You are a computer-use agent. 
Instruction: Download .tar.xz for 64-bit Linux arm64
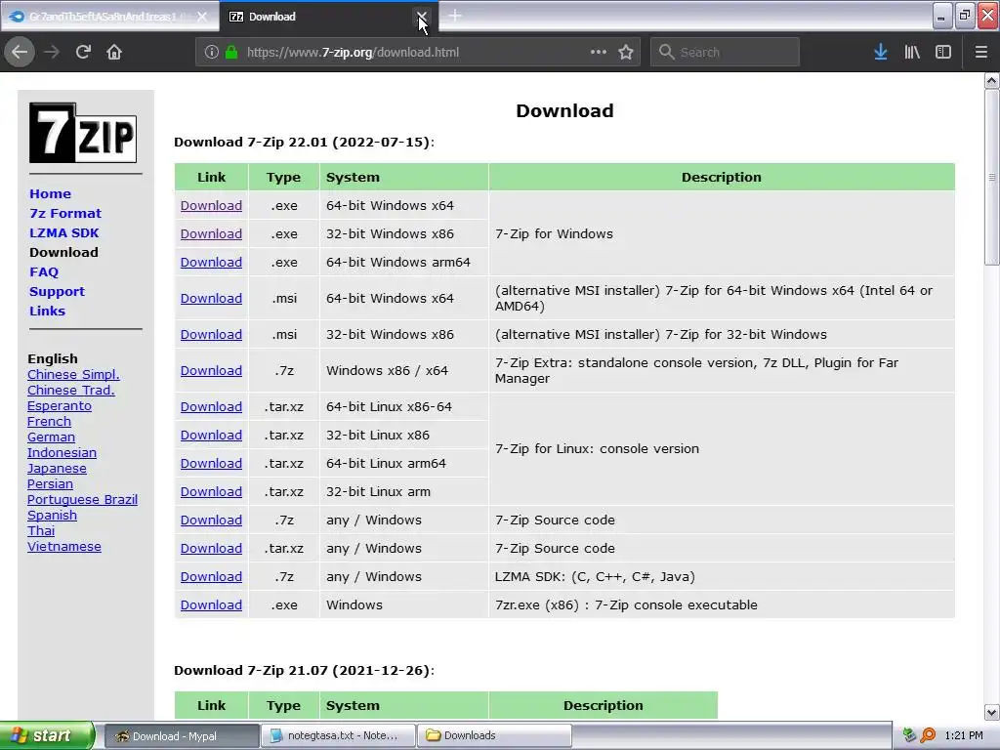coord(211,464)
